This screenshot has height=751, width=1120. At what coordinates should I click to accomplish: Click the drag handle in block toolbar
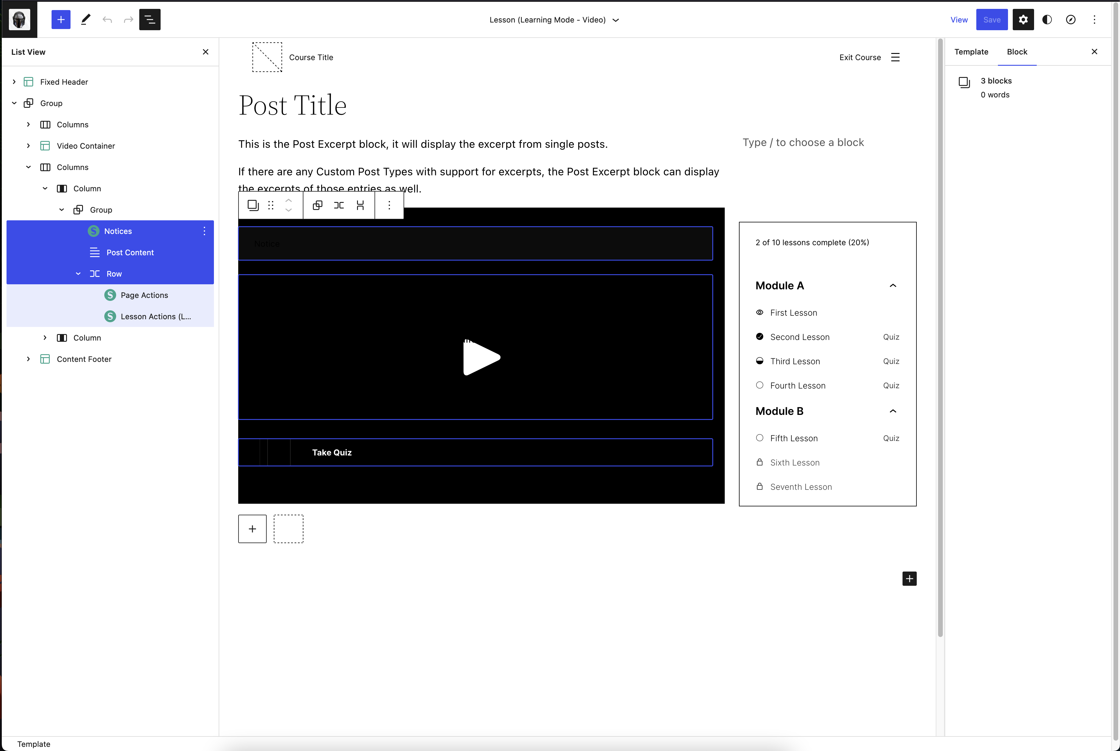coord(271,206)
